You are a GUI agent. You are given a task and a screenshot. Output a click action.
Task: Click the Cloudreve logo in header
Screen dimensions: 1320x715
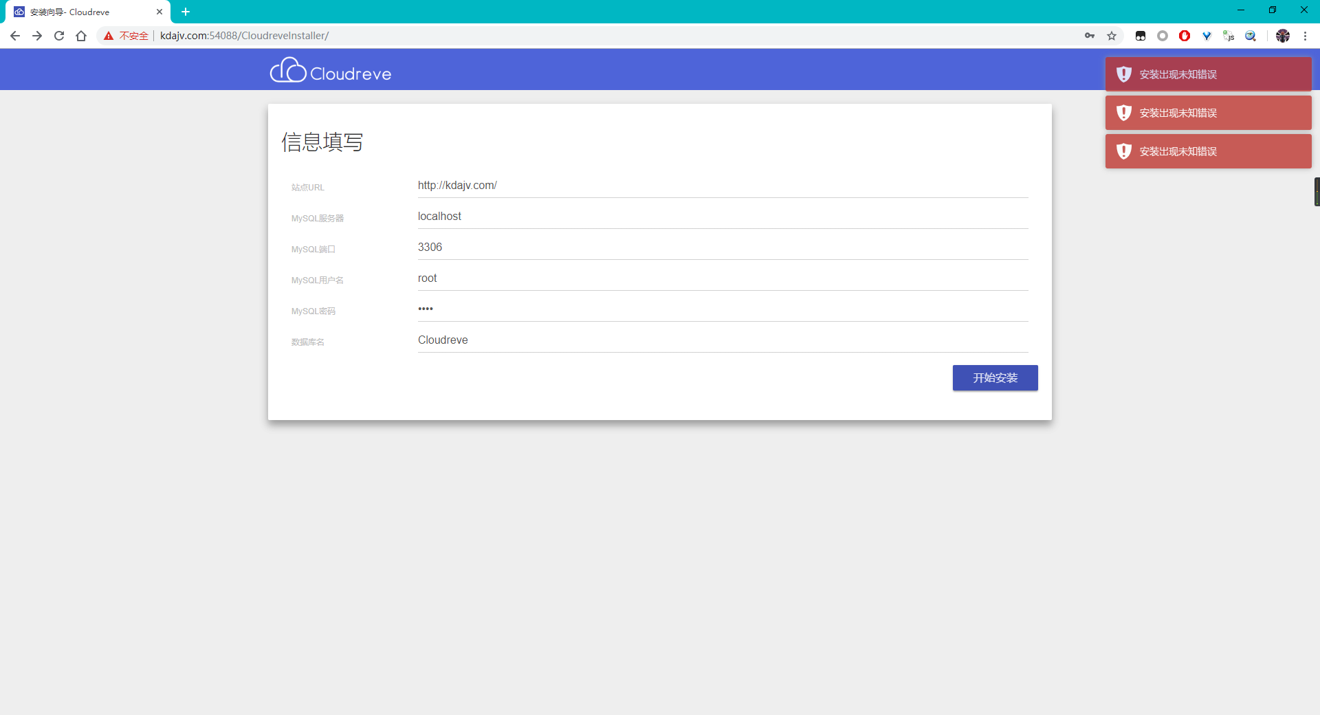pyautogui.click(x=331, y=70)
